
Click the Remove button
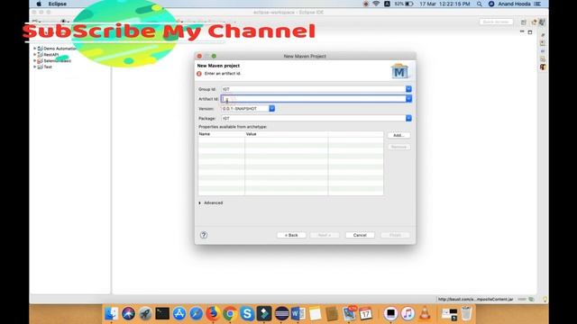[398, 147]
